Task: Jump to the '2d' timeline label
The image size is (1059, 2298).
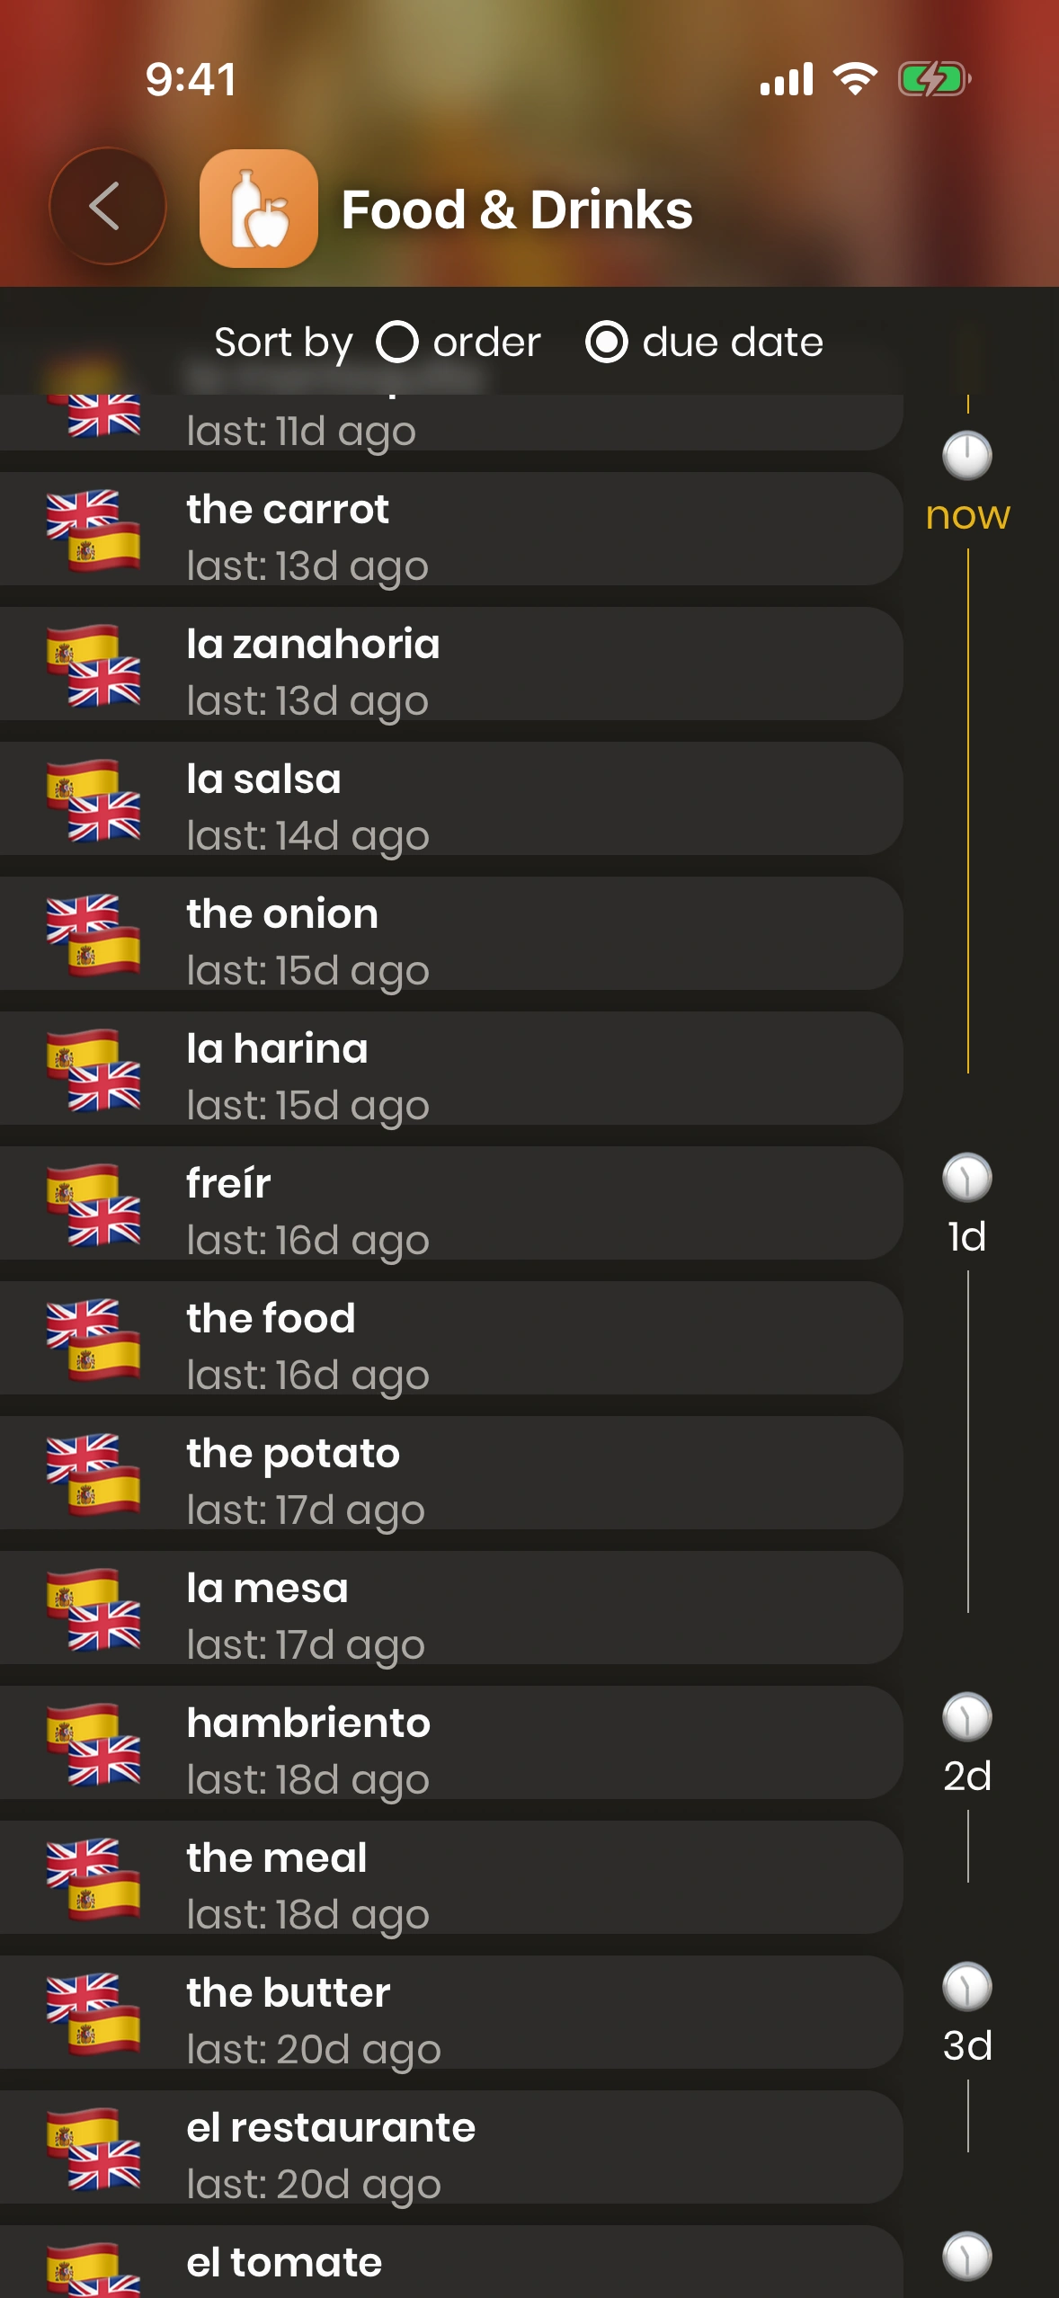Action: (967, 1777)
